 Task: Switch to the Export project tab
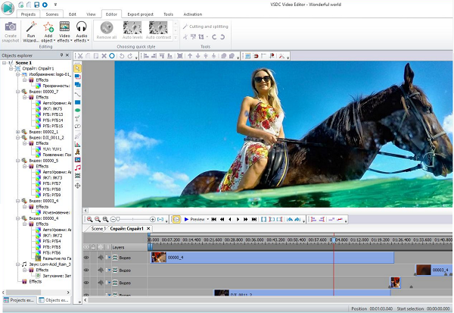pos(141,14)
